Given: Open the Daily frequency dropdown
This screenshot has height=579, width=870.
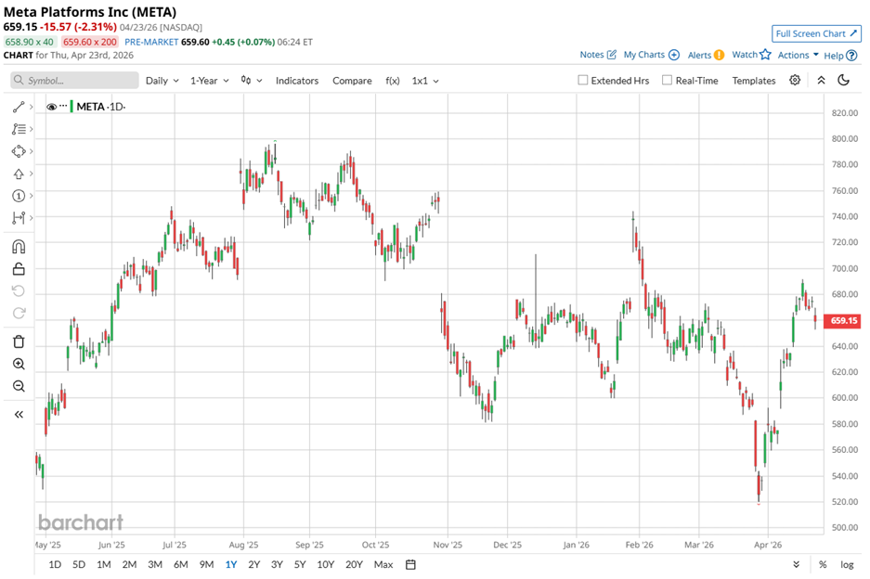Looking at the screenshot, I should tap(162, 81).
